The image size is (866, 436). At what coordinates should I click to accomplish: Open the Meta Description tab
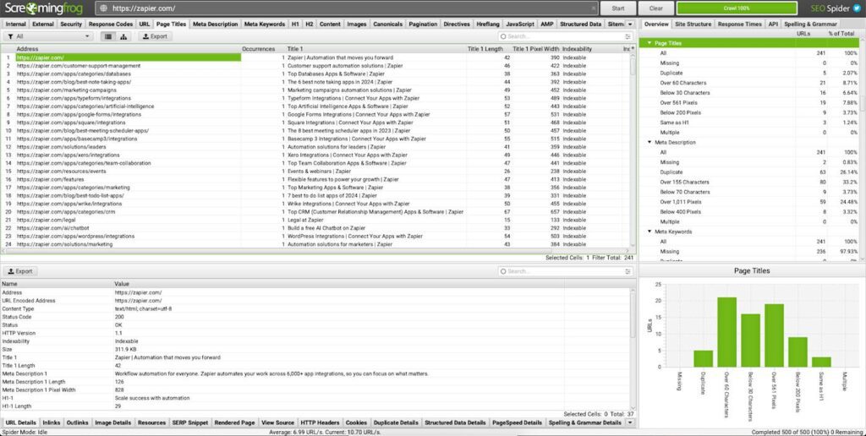click(215, 25)
